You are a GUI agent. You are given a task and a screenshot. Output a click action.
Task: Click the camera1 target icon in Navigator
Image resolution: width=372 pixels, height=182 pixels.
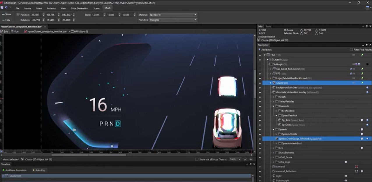click(356, 167)
